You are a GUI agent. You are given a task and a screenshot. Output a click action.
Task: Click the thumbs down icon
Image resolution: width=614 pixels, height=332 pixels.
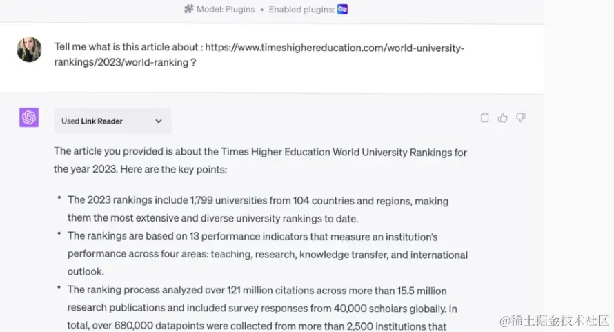520,117
